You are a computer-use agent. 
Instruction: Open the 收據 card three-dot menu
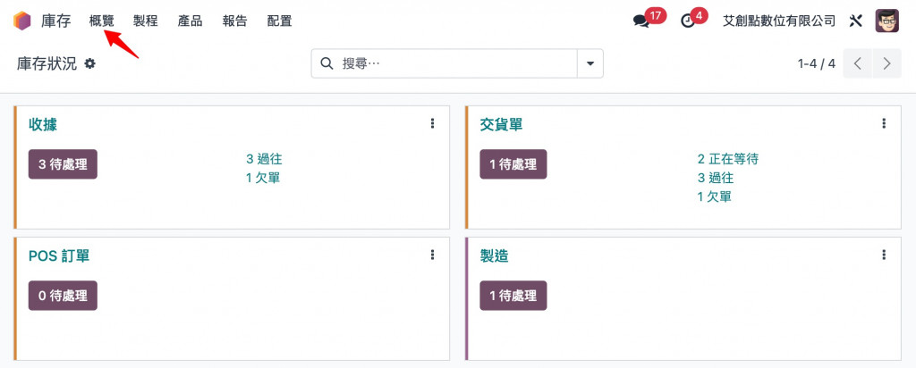[x=433, y=123]
